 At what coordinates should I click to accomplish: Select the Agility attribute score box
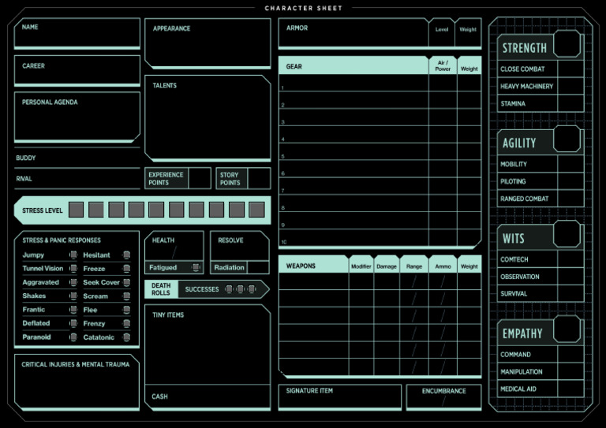click(567, 139)
